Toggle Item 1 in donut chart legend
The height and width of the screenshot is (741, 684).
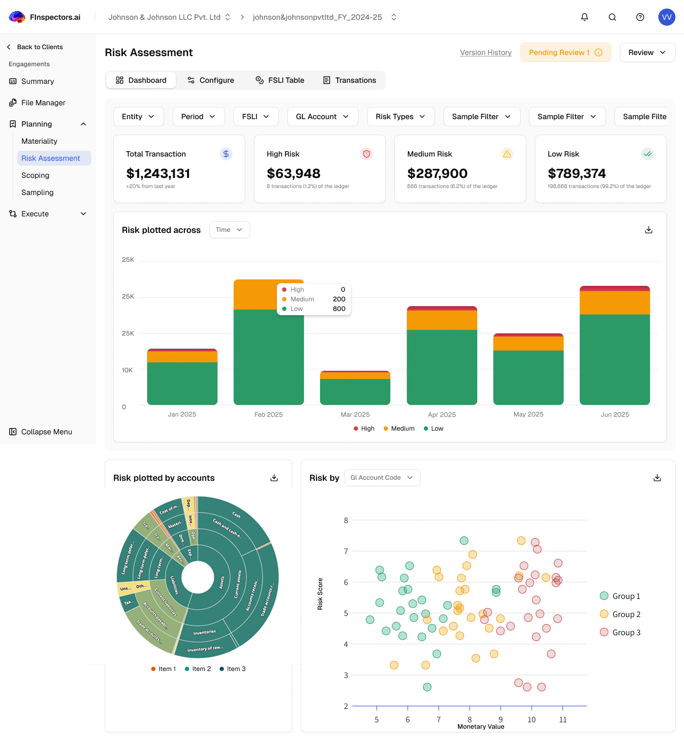point(163,668)
